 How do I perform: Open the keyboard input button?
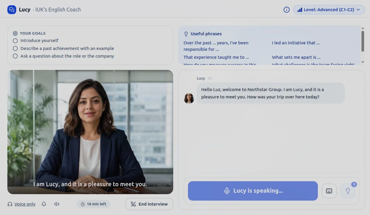point(329,191)
